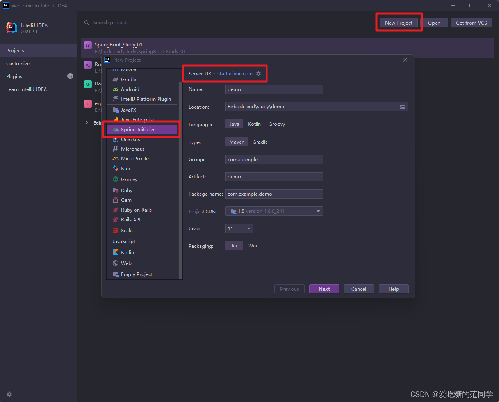This screenshot has height=402, width=499.
Task: Select Java as project language
Action: click(x=234, y=124)
